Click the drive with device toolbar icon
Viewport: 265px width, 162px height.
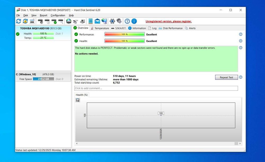tap(82, 21)
